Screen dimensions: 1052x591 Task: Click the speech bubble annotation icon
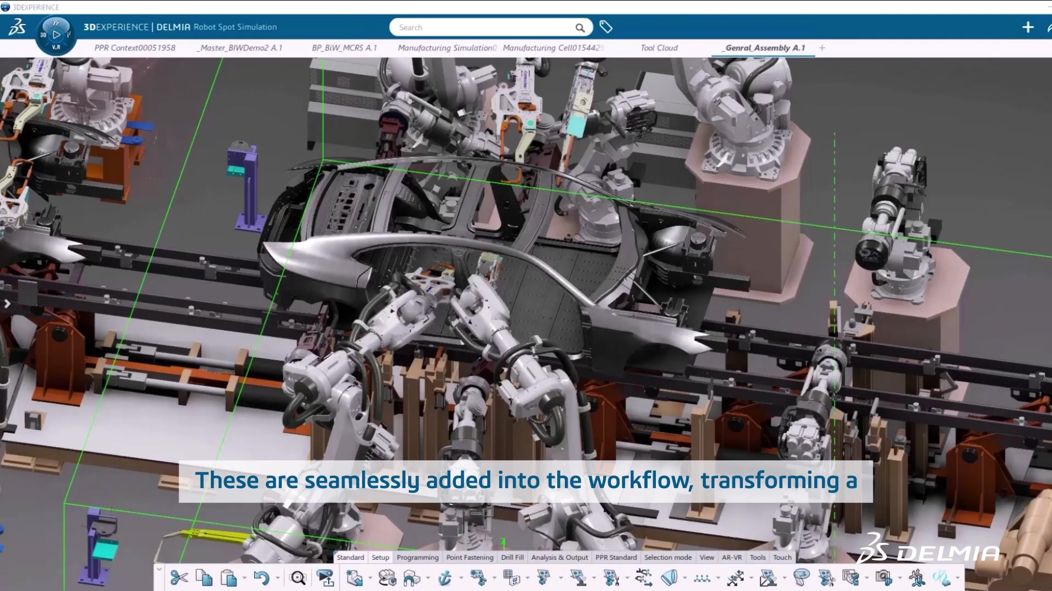click(801, 577)
